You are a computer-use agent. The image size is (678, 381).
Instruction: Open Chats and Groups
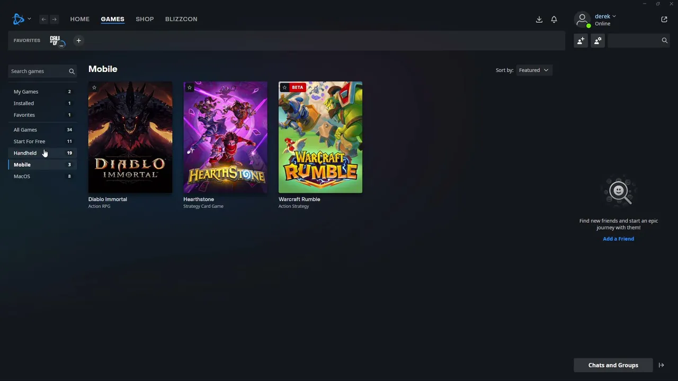[x=613, y=365]
